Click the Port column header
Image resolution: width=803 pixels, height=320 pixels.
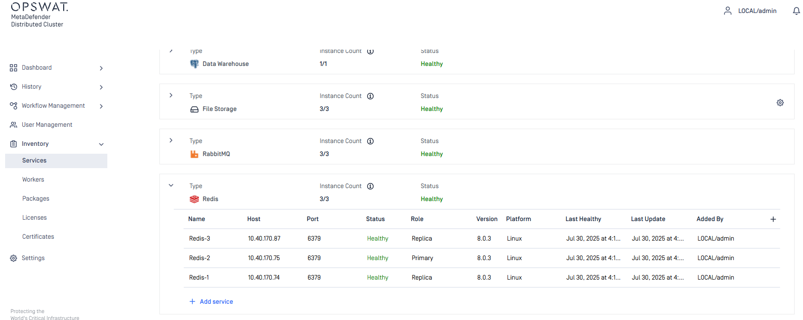tap(313, 219)
